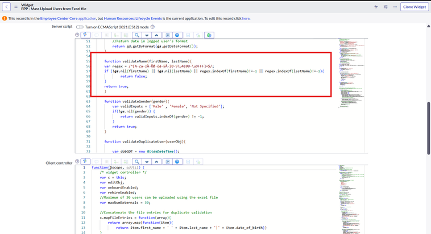Click help icon beside ES12 mode label
The image size is (431, 234).
point(152,27)
